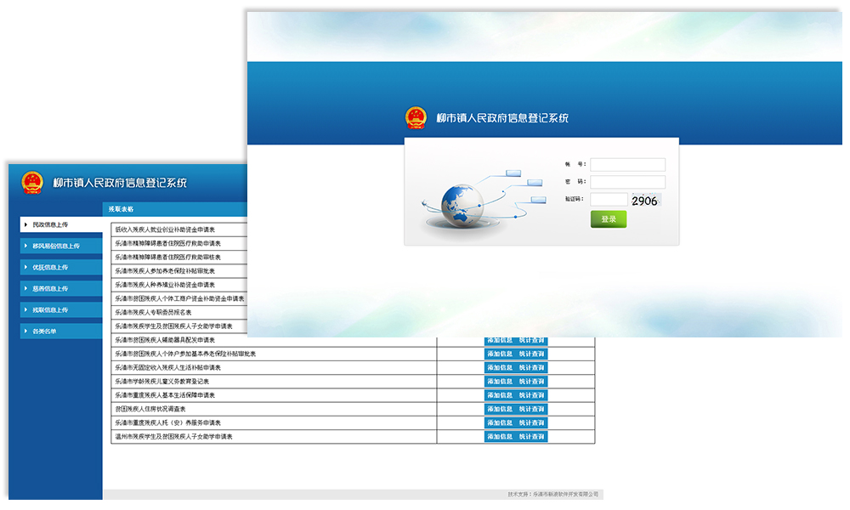Image resolution: width=850 pixels, height=510 pixels.
Task: Refresh the 2906 captcha image
Action: point(645,201)
